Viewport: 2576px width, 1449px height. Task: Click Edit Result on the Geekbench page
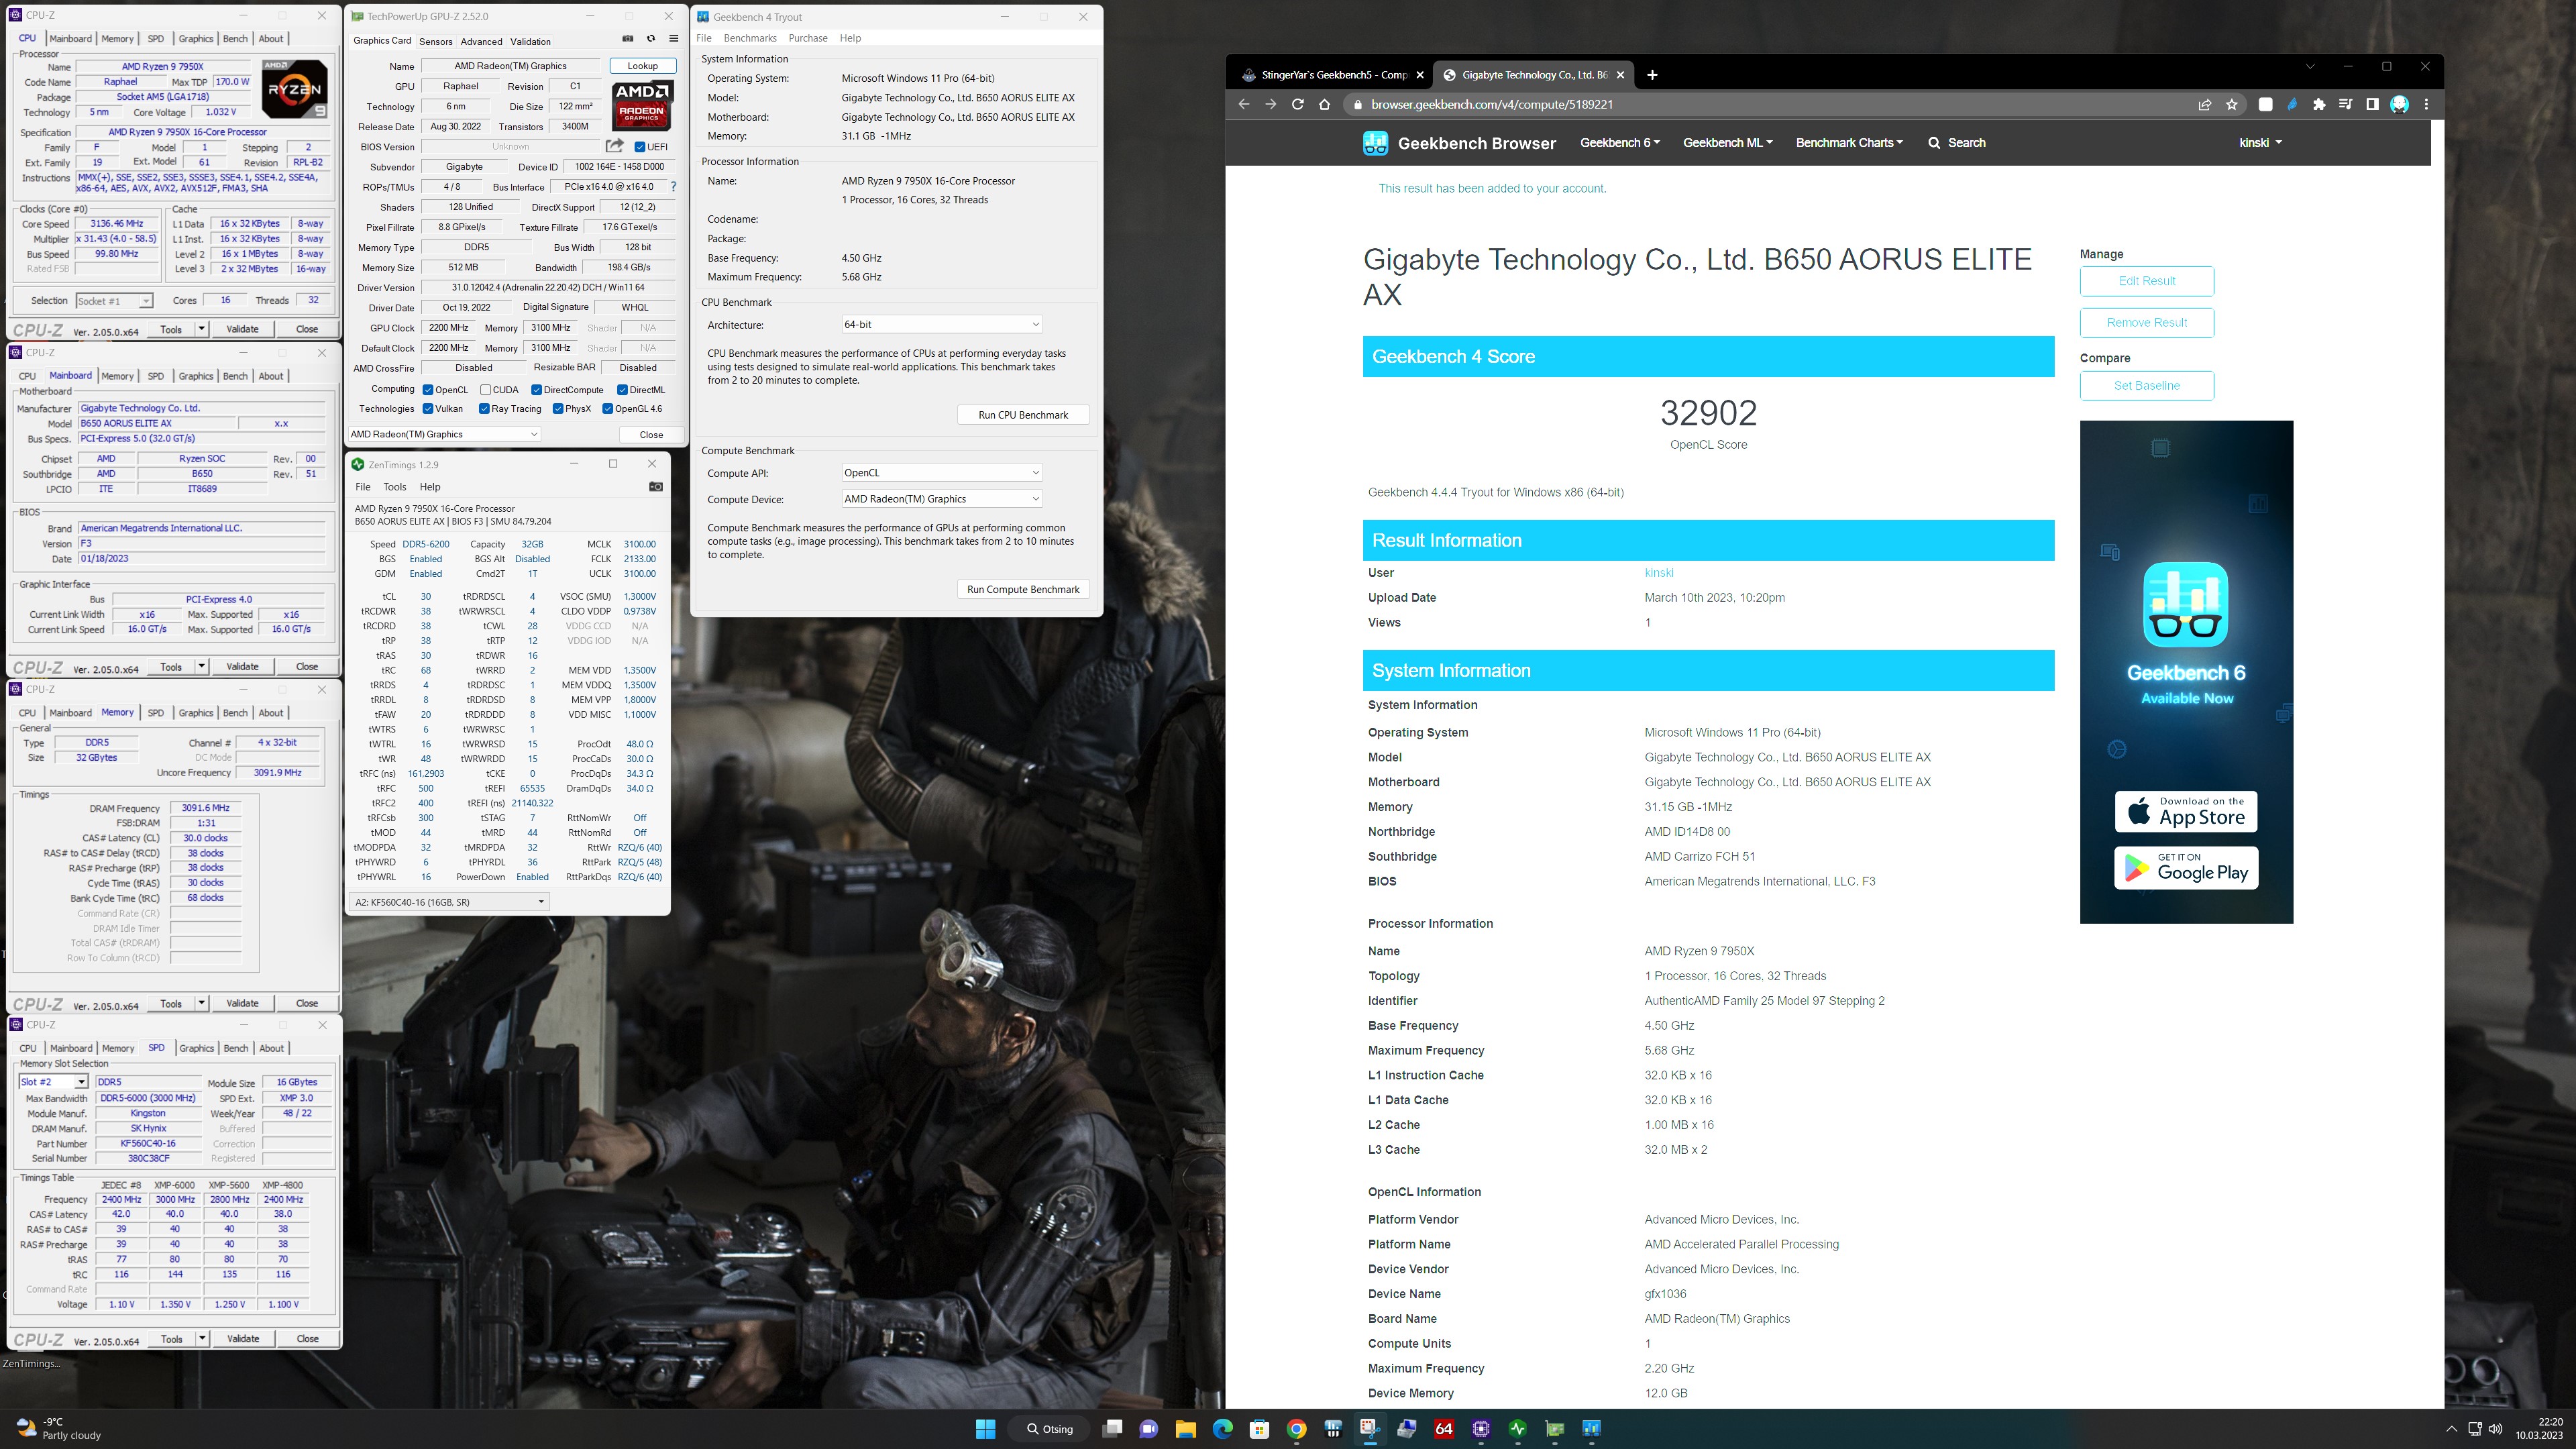2147,281
